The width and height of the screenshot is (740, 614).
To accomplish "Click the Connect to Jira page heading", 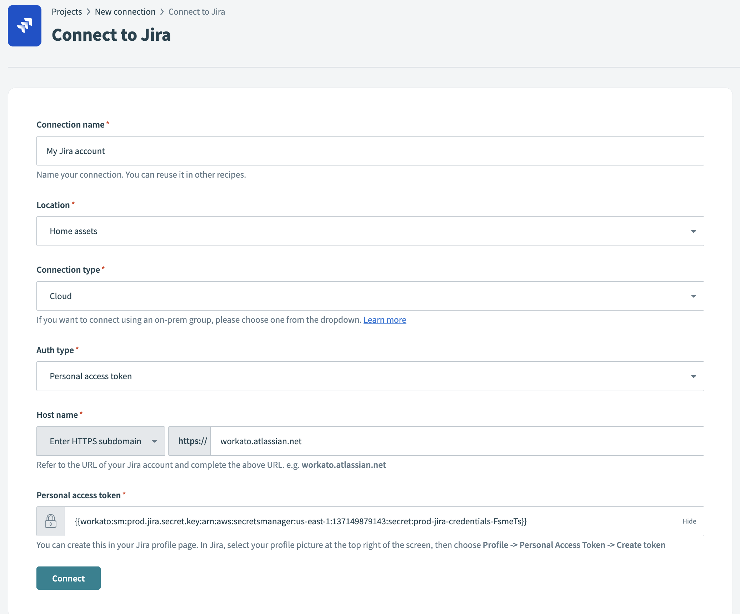I will pos(111,35).
